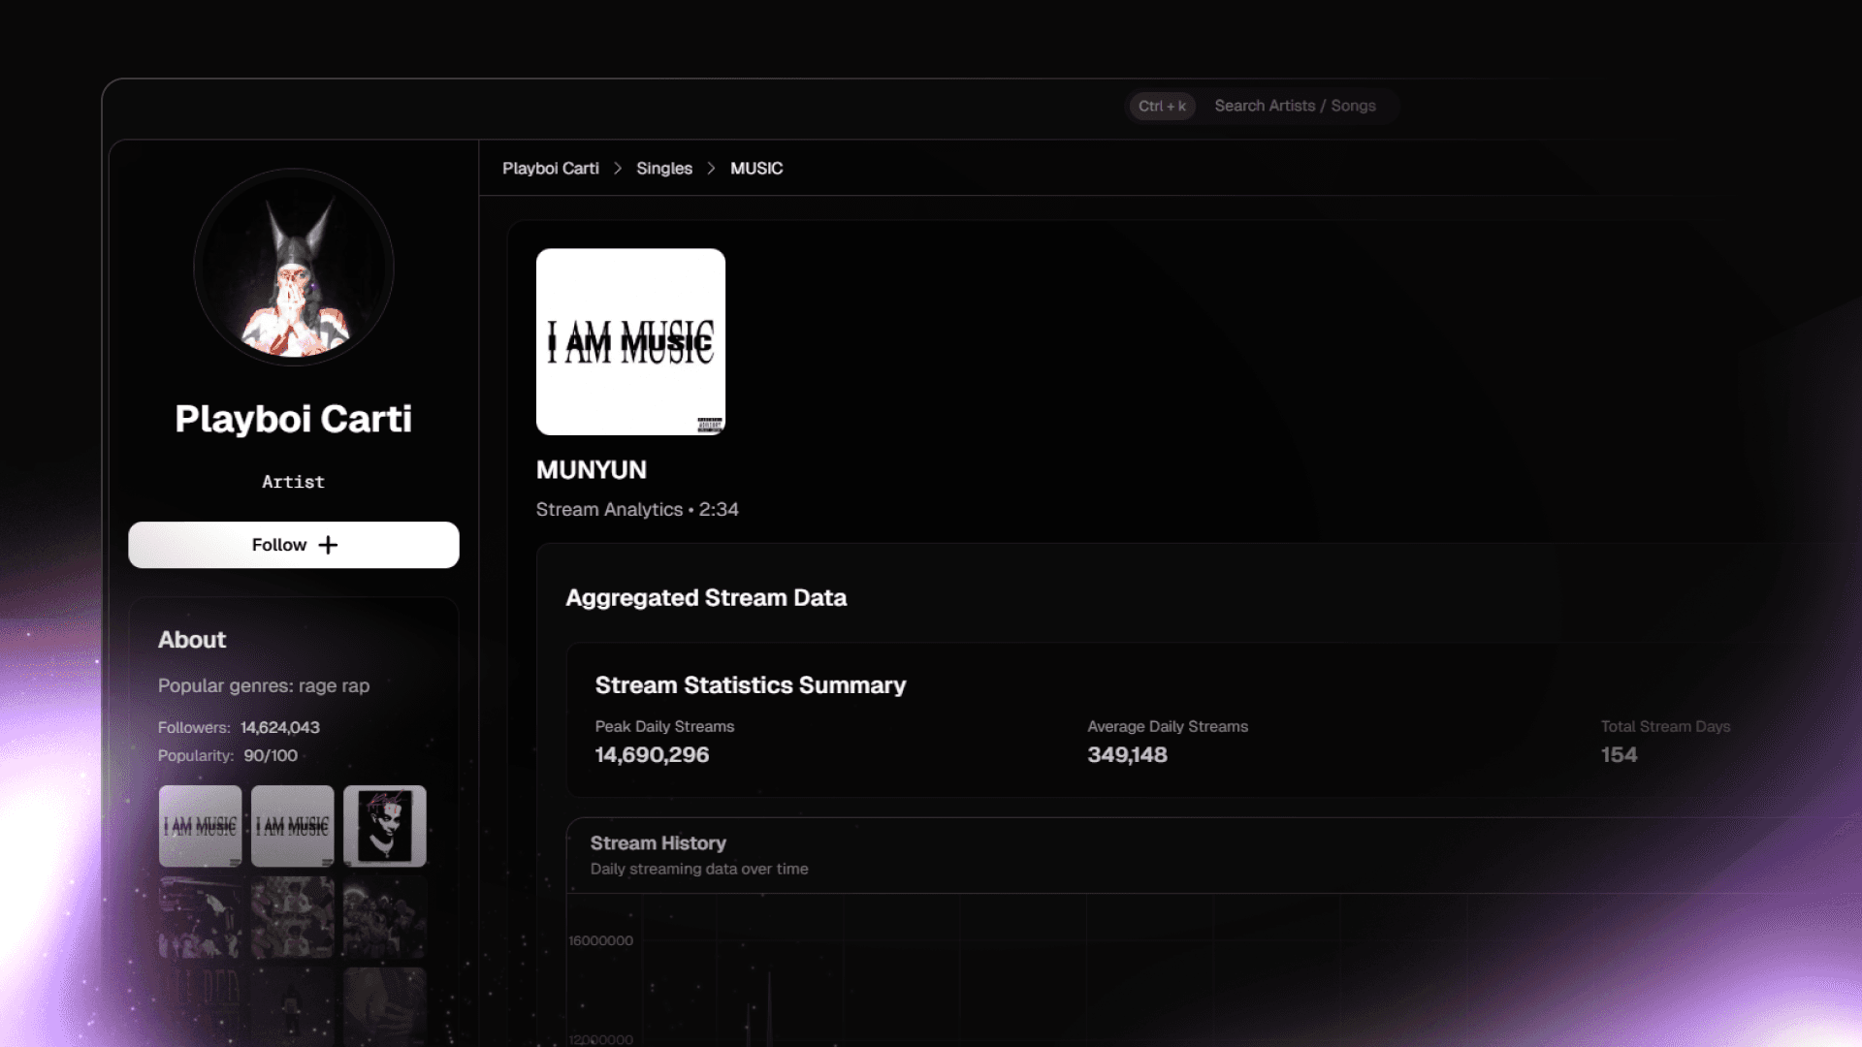Click the Stream History chart heading
Screen dimensions: 1862x1047
[x=658, y=843]
